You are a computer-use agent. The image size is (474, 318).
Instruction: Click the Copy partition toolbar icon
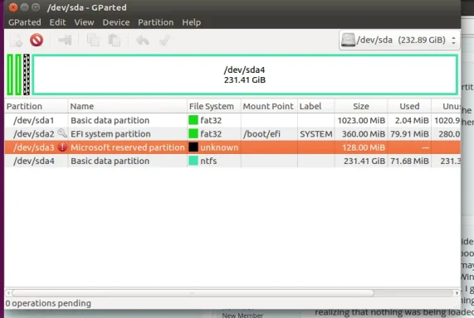(93, 40)
